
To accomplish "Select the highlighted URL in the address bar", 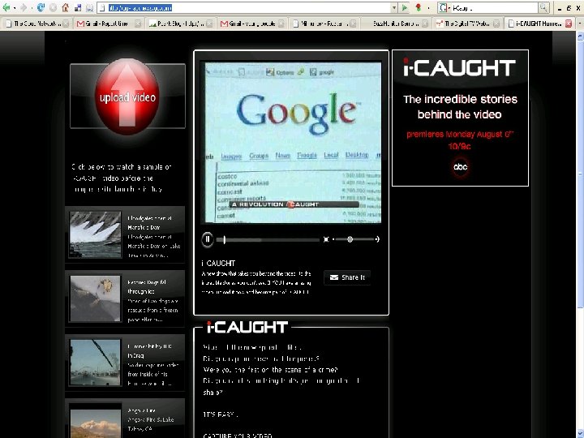I will coord(140,7).
